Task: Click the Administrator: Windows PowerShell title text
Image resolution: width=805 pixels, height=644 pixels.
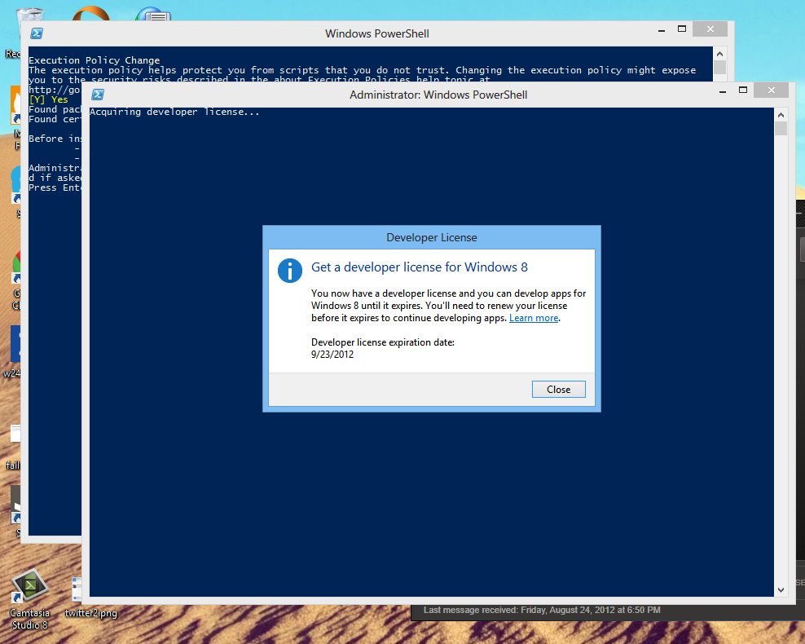Action: point(438,95)
